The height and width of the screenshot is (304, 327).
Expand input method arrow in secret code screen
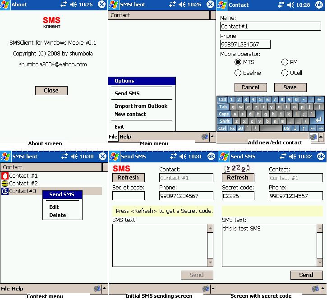tap(322, 289)
